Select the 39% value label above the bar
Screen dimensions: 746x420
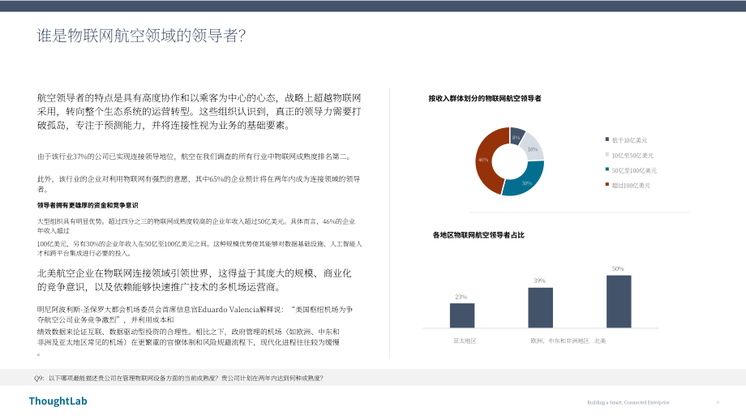click(x=539, y=281)
